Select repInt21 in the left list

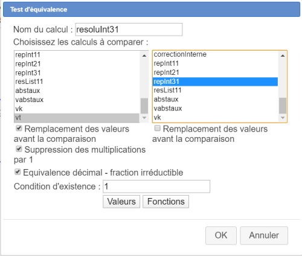click(x=77, y=64)
